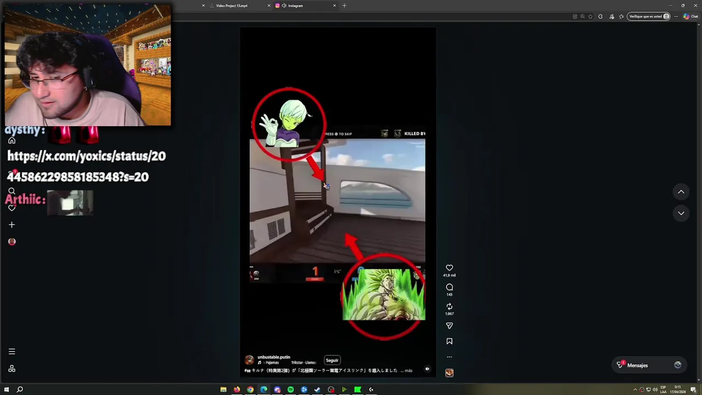Open Firefox from the taskbar

[x=237, y=390]
